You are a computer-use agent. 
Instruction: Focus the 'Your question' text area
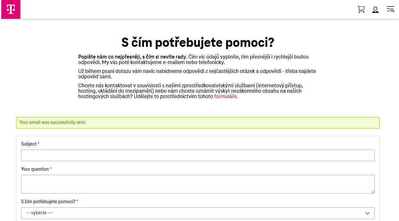[198, 184]
